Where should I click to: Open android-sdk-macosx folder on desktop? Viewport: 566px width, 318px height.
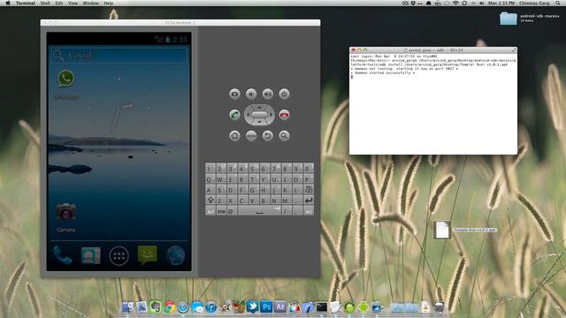[x=509, y=19]
